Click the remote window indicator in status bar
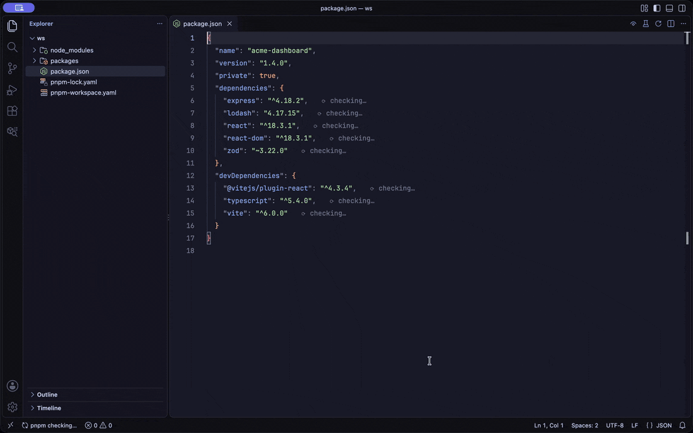Image resolution: width=693 pixels, height=433 pixels. click(x=11, y=425)
